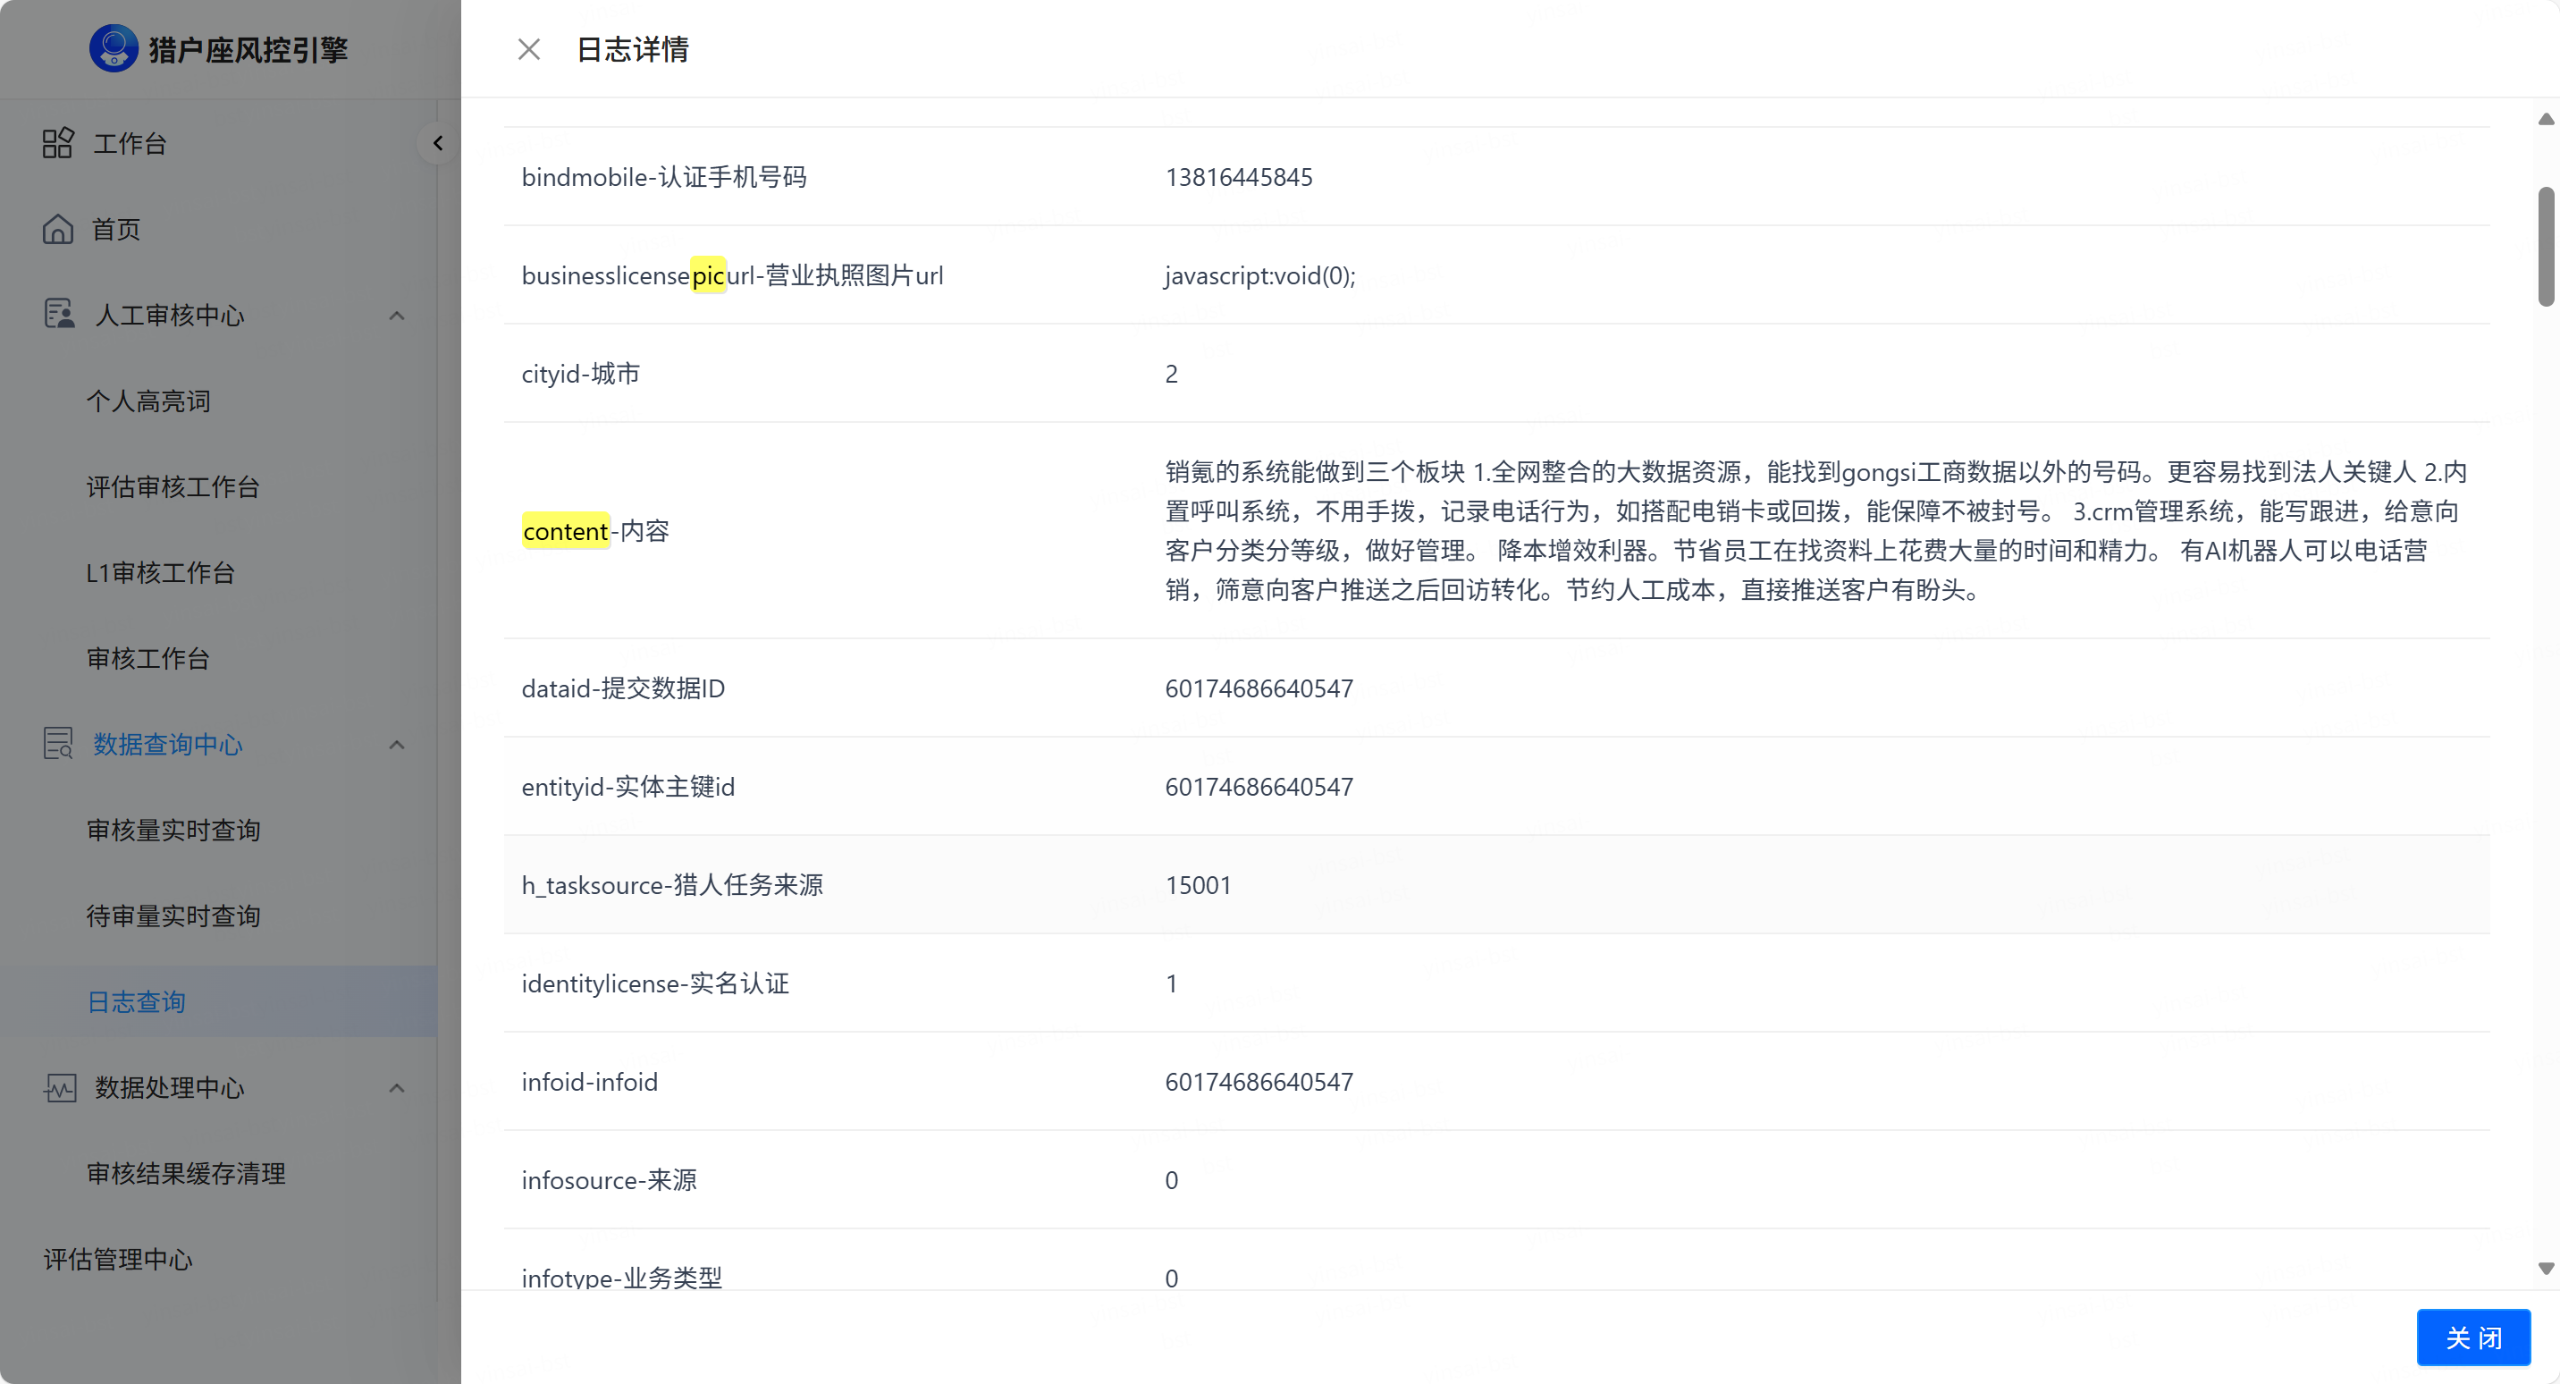Collapse the 数据处理中心 submenu chevron
The image size is (2560, 1384).
point(397,1088)
